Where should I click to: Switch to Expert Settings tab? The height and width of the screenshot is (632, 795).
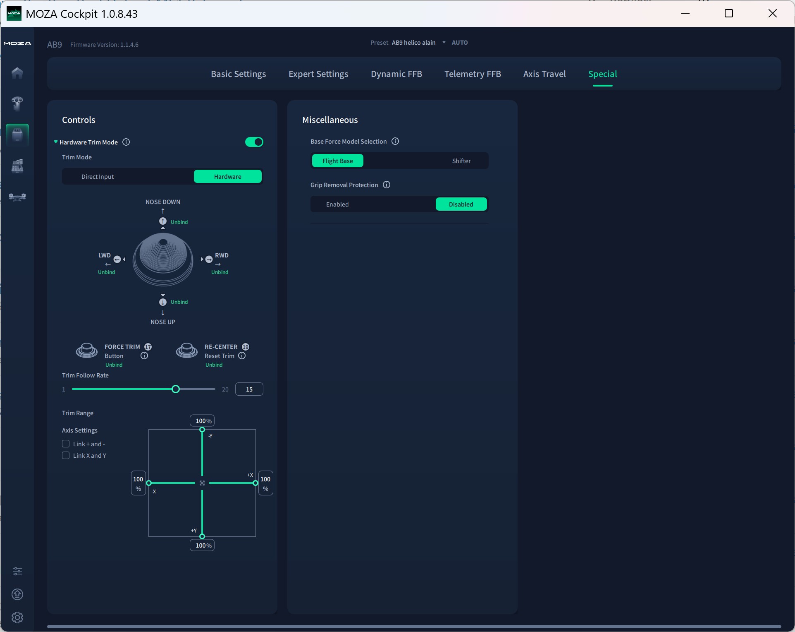pyautogui.click(x=318, y=74)
